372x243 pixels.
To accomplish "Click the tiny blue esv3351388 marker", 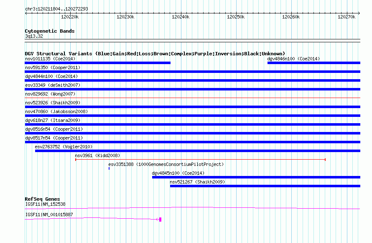I will click(109, 168).
